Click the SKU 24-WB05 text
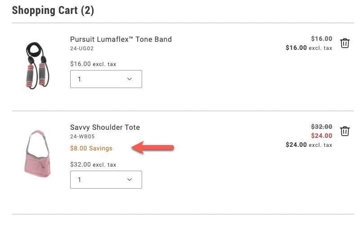The width and height of the screenshot is (362, 225). [x=82, y=136]
